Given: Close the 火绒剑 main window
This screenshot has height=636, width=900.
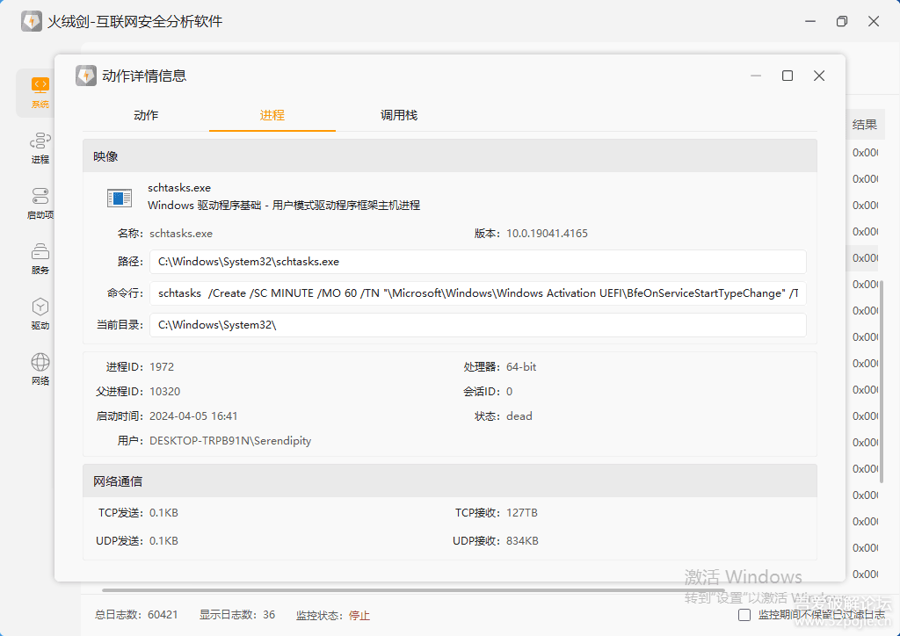Looking at the screenshot, I should tap(874, 21).
